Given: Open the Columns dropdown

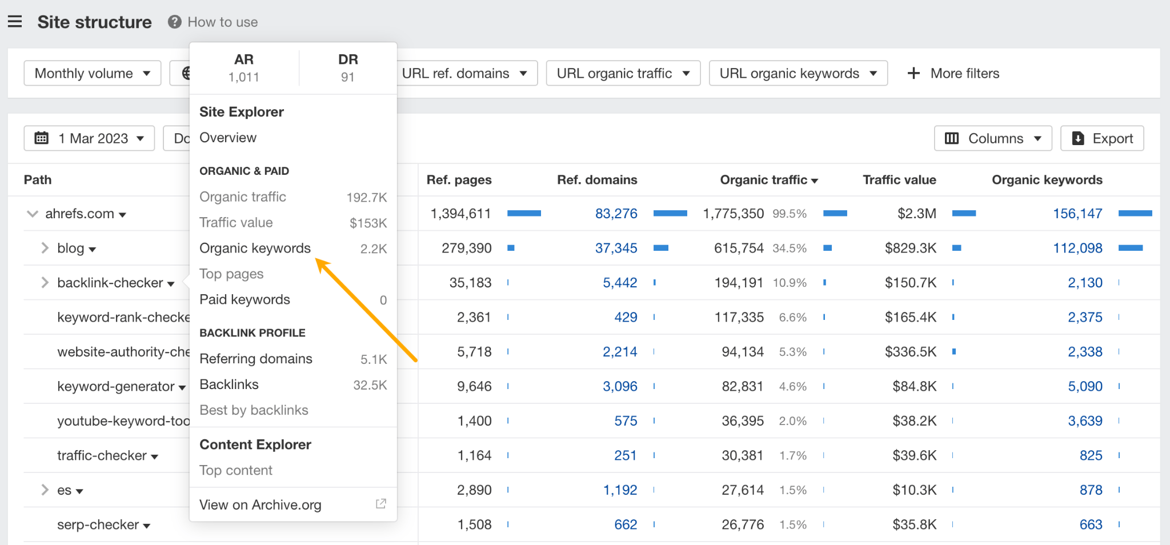Looking at the screenshot, I should click(x=993, y=138).
